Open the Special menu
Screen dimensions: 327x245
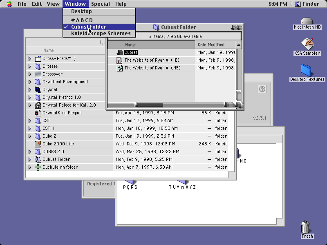(x=101, y=4)
